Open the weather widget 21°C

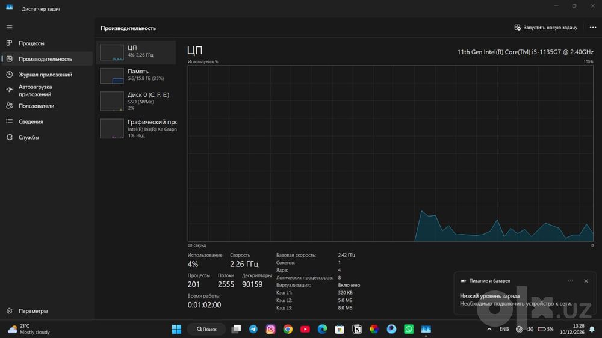[x=29, y=329]
